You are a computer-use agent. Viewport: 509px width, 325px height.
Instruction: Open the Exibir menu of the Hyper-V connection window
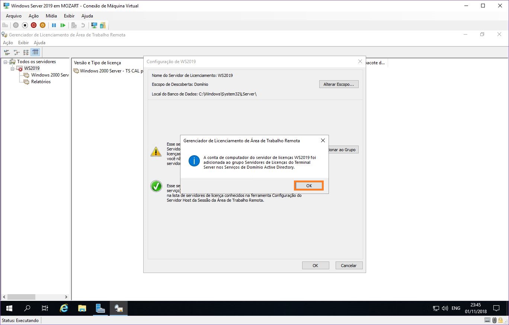[69, 16]
